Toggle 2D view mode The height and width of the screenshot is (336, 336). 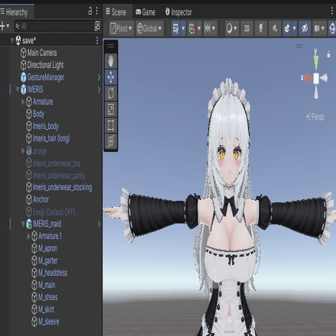[x=247, y=28]
